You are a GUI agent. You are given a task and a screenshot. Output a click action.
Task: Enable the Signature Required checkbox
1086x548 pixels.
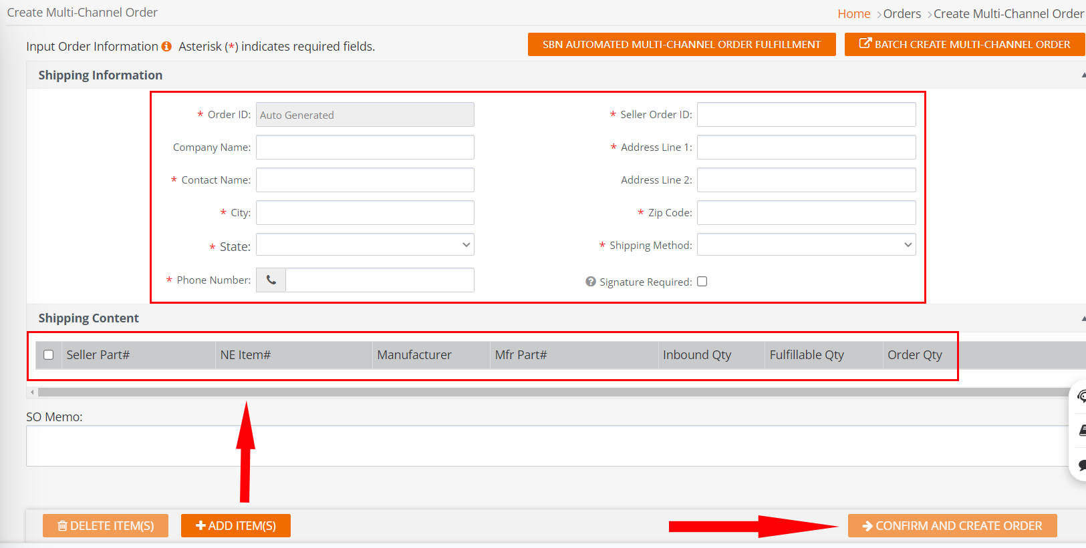tap(702, 282)
